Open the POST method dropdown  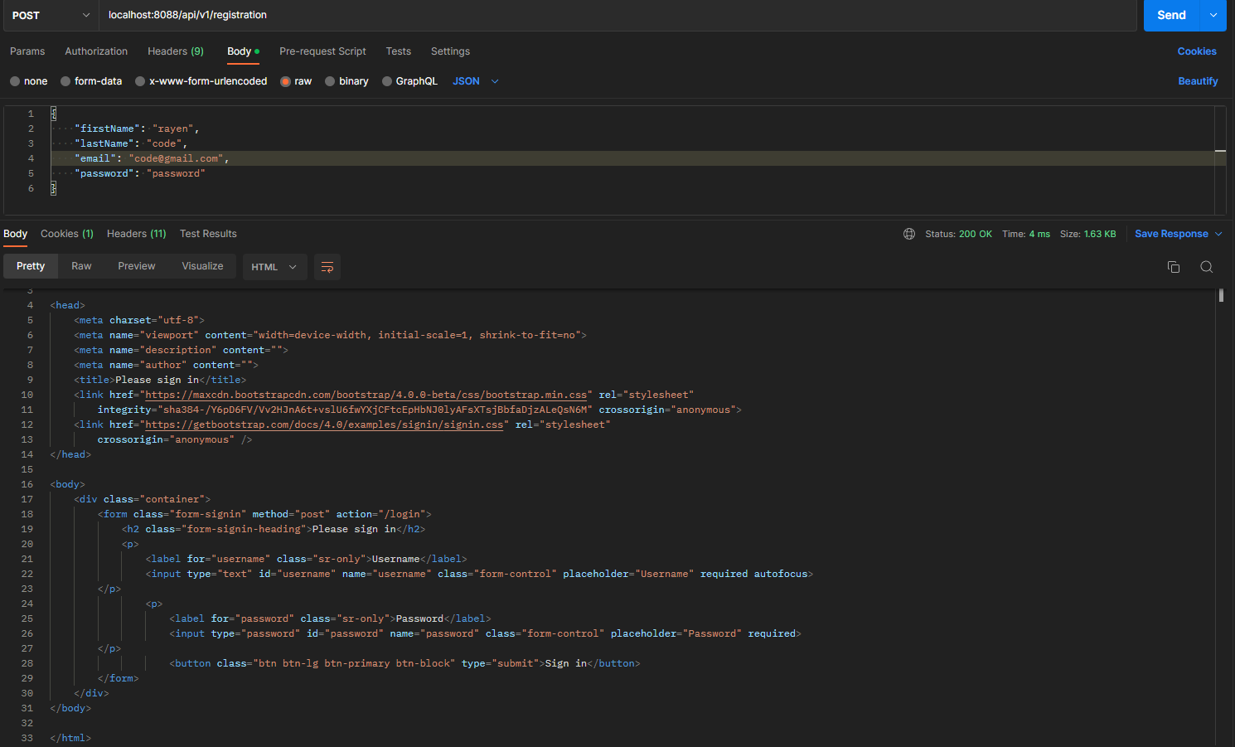(x=50, y=15)
